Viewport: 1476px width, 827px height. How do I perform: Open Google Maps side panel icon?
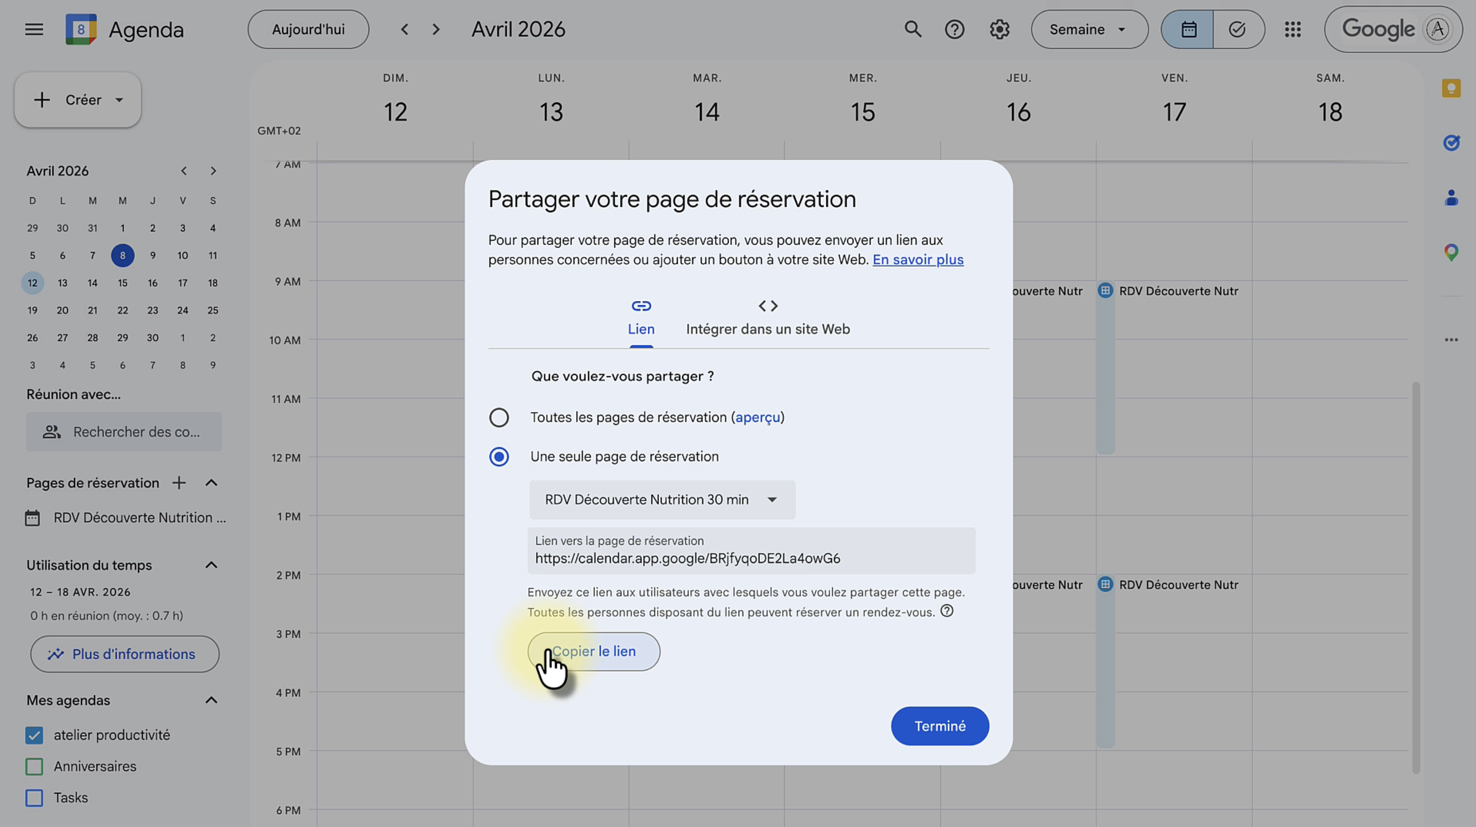[1451, 252]
